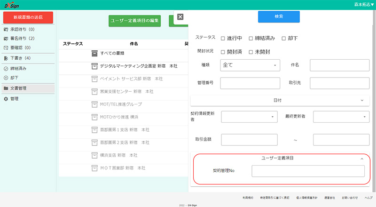Focus the 管理番号 input field
Viewport: 376px width, 207px height.
(x=250, y=83)
